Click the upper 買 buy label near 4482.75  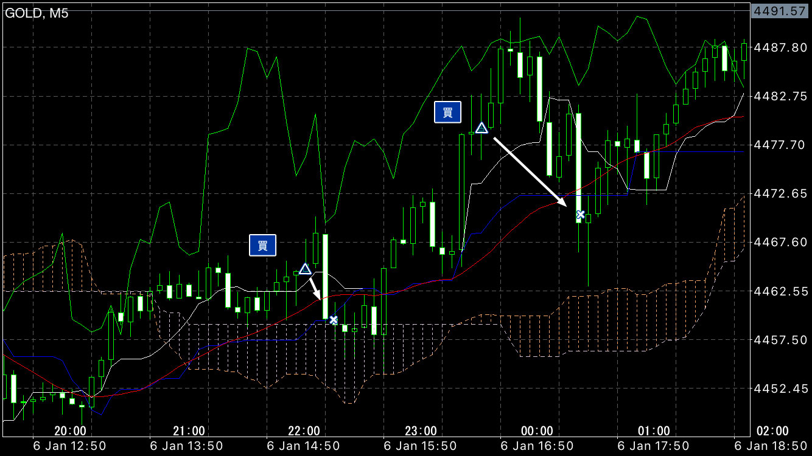click(x=447, y=112)
